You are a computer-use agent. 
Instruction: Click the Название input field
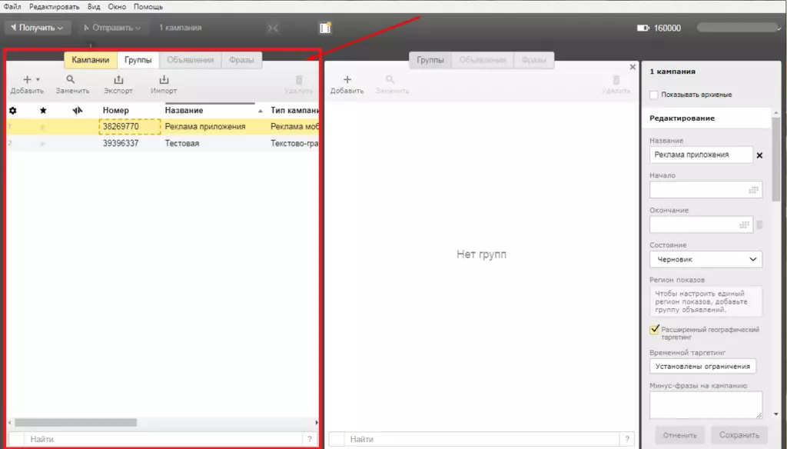(x=701, y=155)
